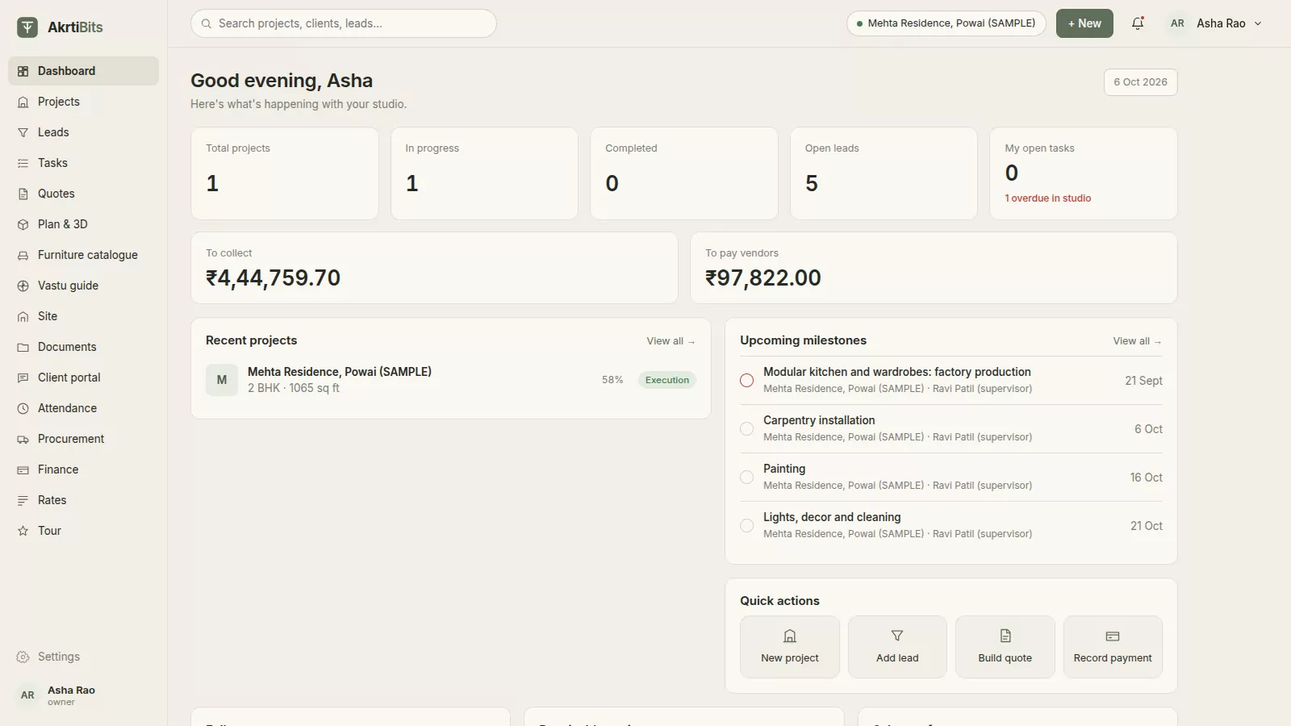Click the Total projects card
This screenshot has height=726, width=1291.
pyautogui.click(x=285, y=173)
